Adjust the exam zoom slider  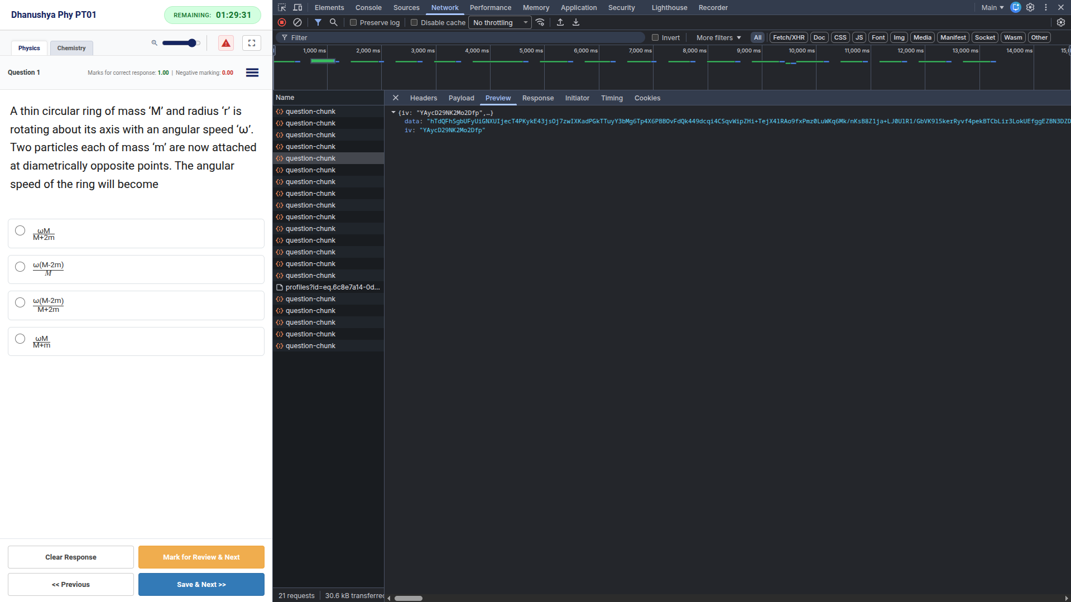[181, 43]
